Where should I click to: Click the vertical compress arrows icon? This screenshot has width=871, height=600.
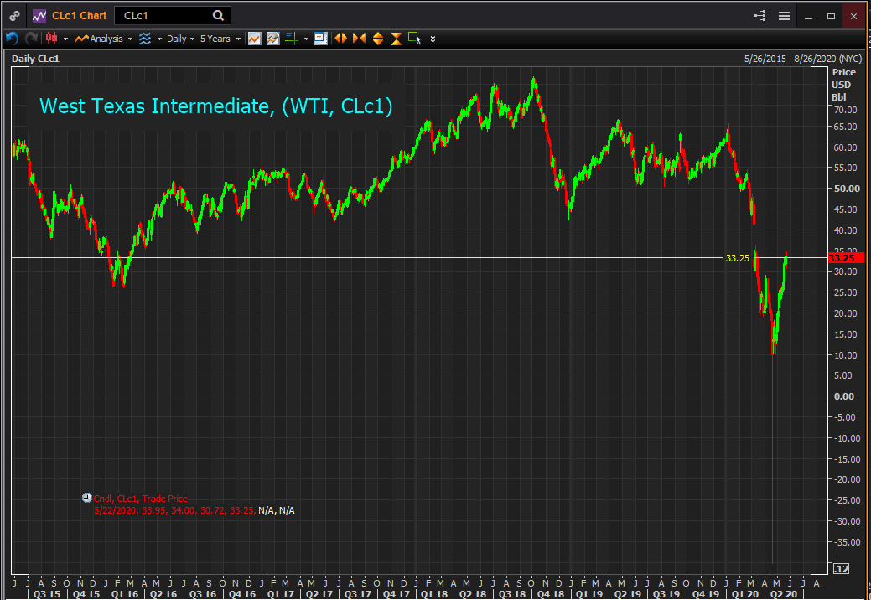(396, 39)
